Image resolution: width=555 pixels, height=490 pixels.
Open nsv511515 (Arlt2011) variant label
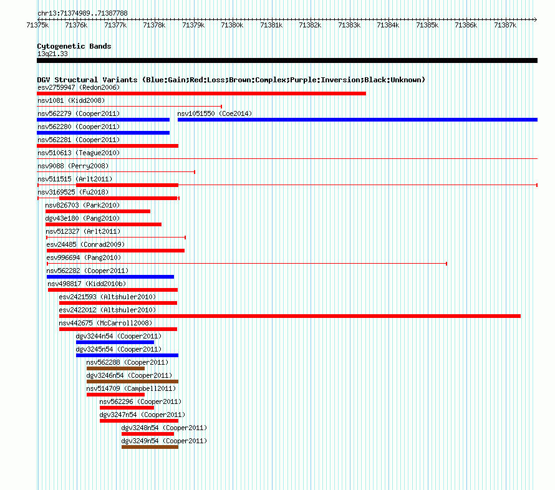coord(75,179)
